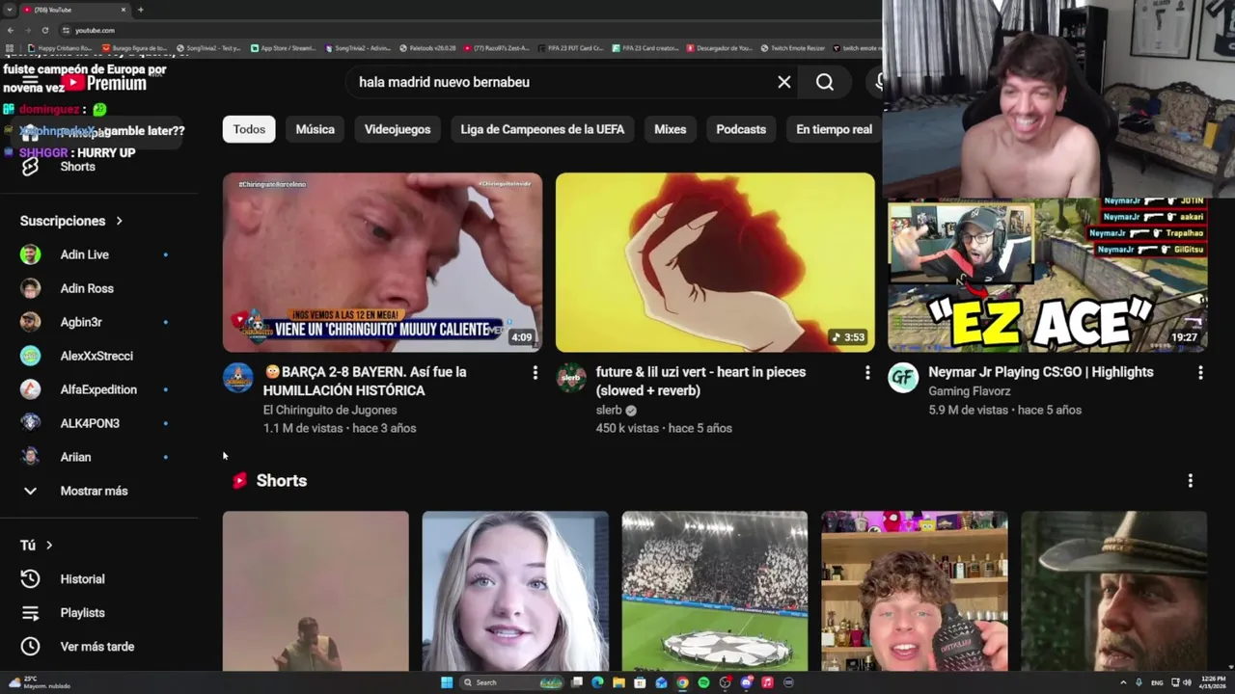Play the heart in pieces yellow thumbnail
Screen dimensions: 1235x694
tap(715, 262)
